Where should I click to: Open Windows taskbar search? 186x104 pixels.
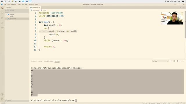[5, 1]
